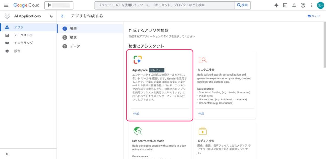Screen dimensions: 326x159
Task: Collapse the sidebar with the chevron
Action: (x=7, y=154)
